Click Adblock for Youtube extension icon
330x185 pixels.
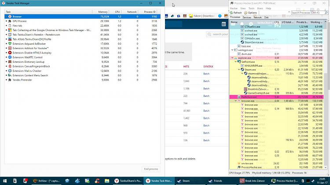click(x=10, y=48)
